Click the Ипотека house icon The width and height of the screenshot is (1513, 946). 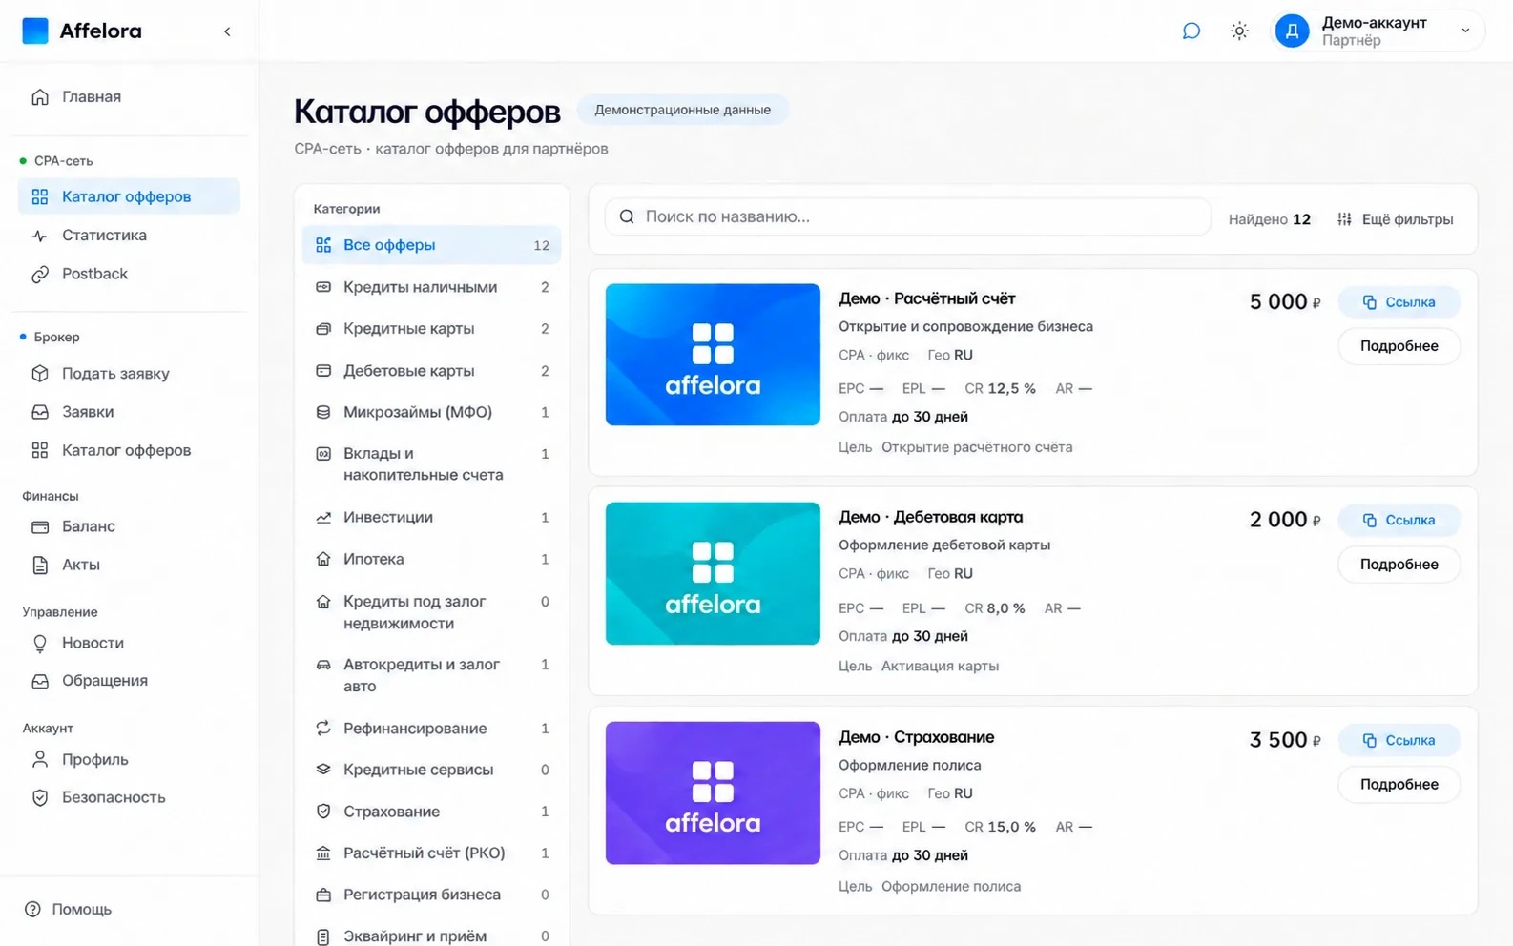pyautogui.click(x=323, y=560)
